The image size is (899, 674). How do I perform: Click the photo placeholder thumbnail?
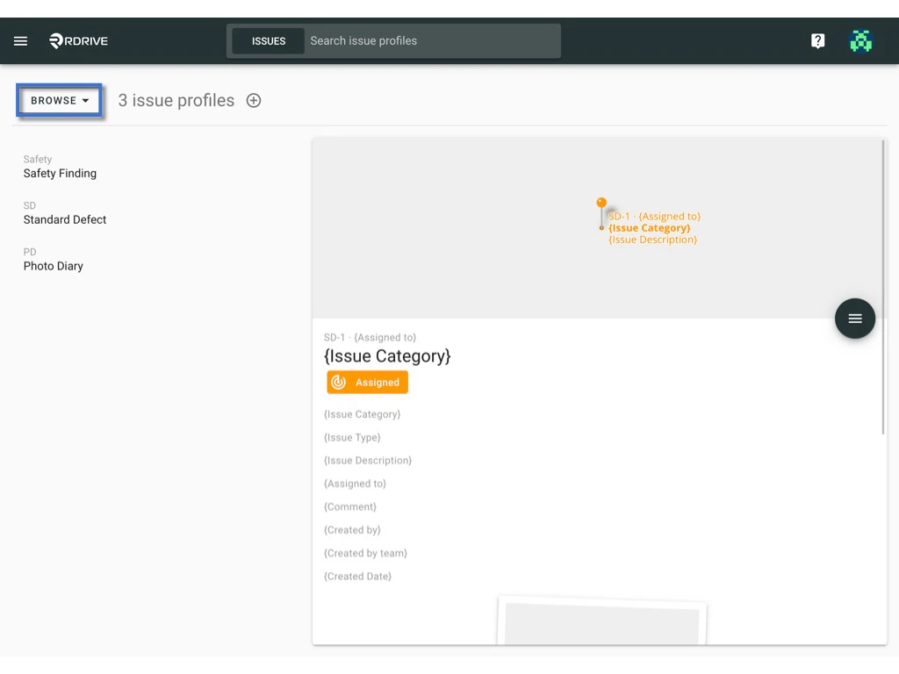(x=602, y=625)
